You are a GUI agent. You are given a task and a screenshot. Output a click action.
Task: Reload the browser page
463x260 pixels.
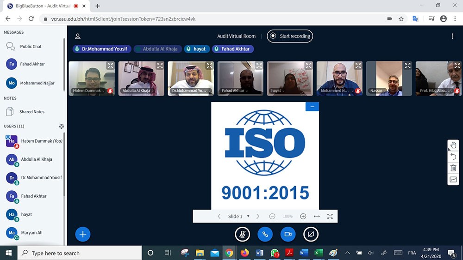coord(31,19)
